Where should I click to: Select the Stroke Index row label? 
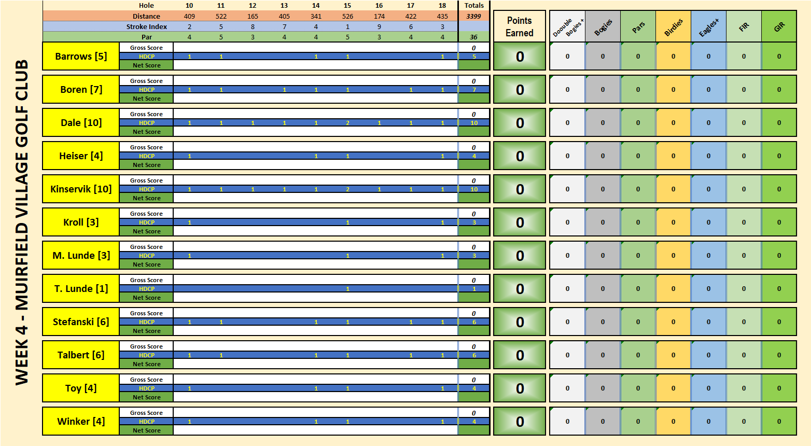(x=146, y=26)
